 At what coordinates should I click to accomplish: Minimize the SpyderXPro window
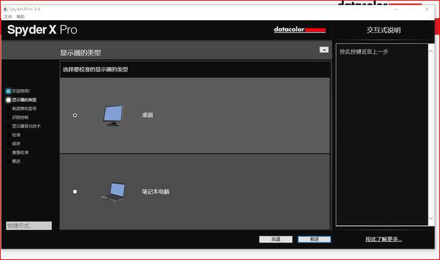point(396,9)
